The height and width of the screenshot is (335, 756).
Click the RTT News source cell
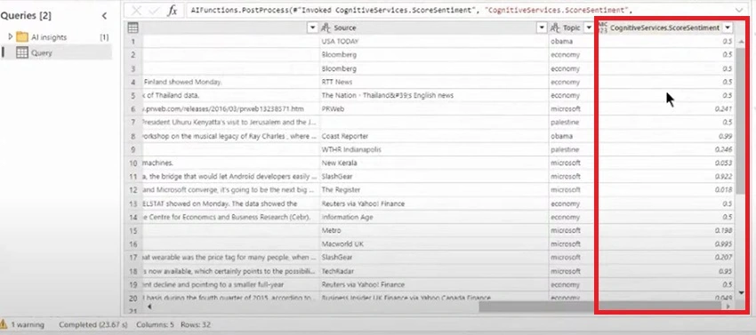point(433,82)
